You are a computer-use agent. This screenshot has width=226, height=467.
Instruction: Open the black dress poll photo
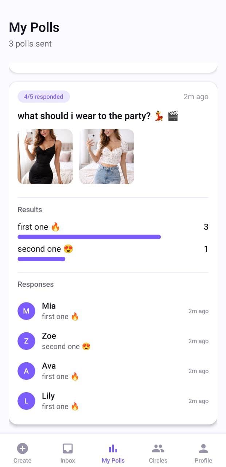(x=45, y=157)
